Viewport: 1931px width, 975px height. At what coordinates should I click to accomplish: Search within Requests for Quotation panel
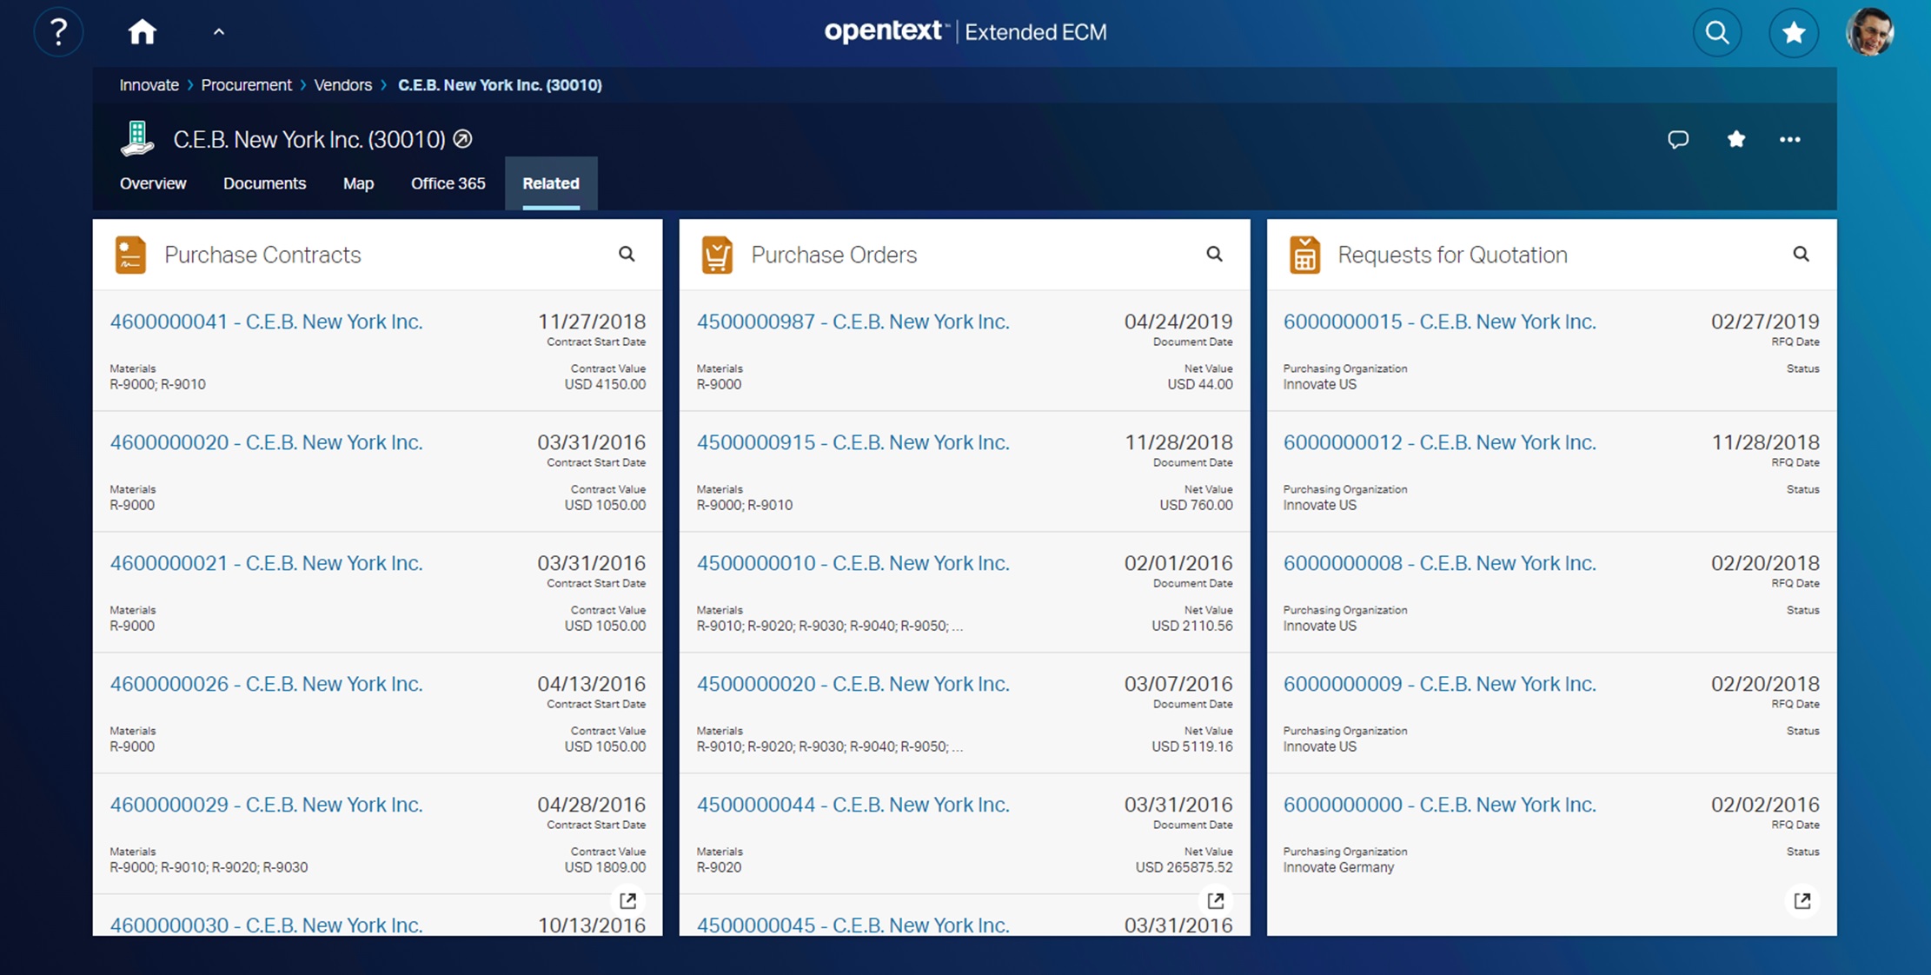pos(1802,254)
